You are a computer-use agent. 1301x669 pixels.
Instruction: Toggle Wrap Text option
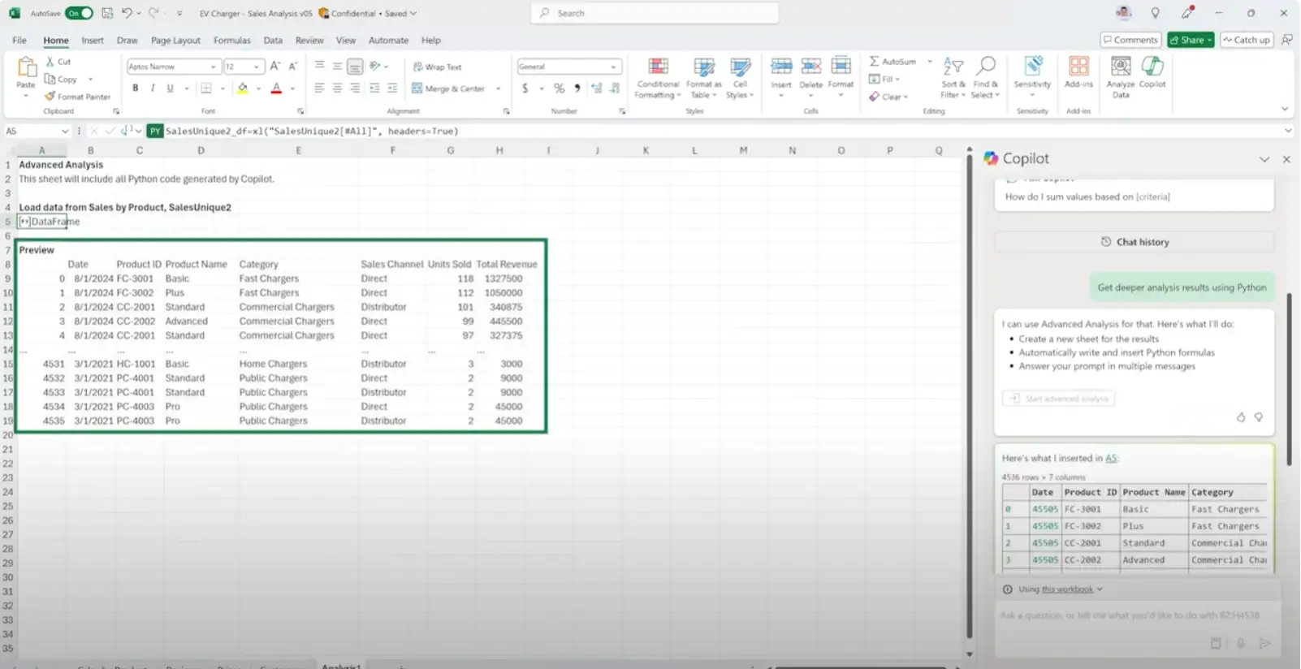tap(437, 67)
